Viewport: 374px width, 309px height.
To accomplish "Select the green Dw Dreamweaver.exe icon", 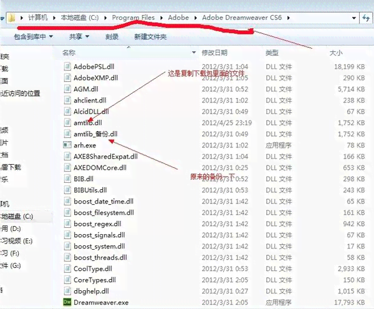I will (67, 302).
